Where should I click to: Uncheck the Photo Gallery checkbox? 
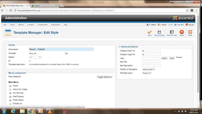(10, 100)
